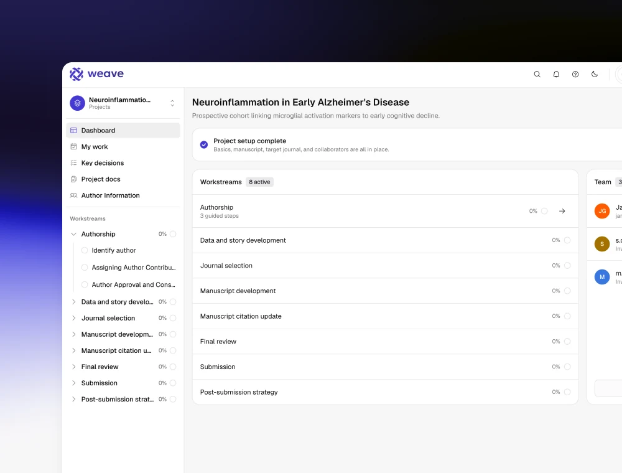Open Dashboard in the sidebar
Image resolution: width=622 pixels, height=473 pixels.
click(x=123, y=131)
